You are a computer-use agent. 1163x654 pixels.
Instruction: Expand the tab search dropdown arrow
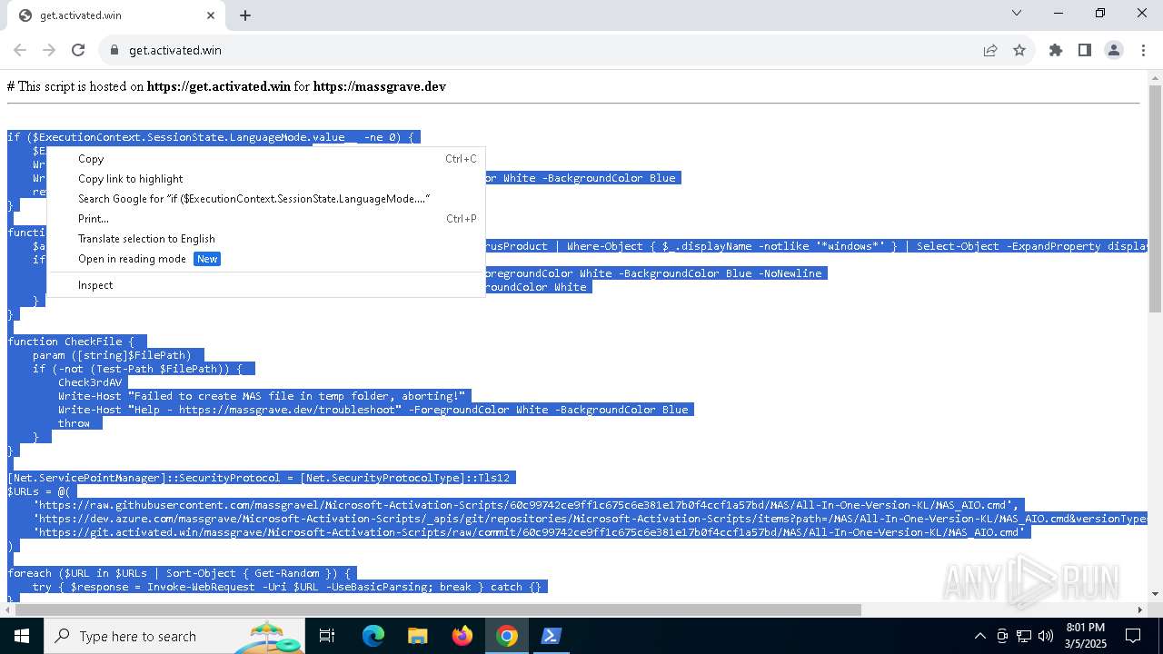click(x=1017, y=13)
